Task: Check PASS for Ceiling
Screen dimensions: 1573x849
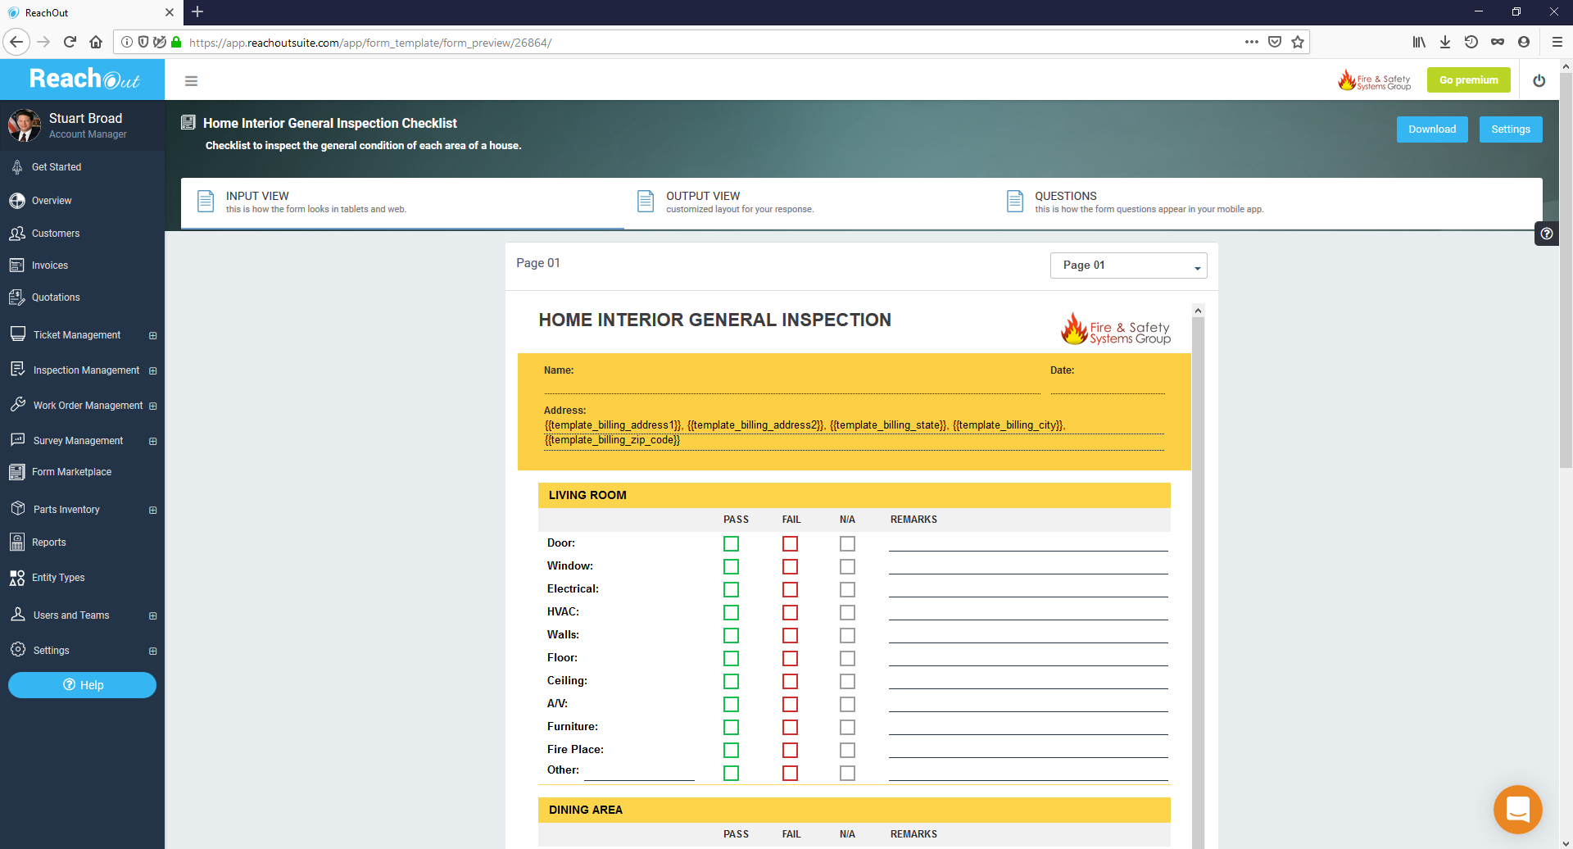Action: pyautogui.click(x=732, y=682)
